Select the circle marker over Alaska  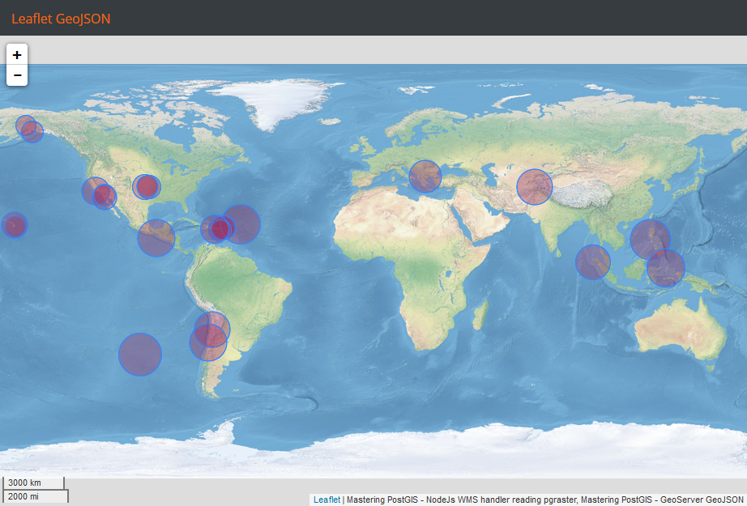pos(25,125)
